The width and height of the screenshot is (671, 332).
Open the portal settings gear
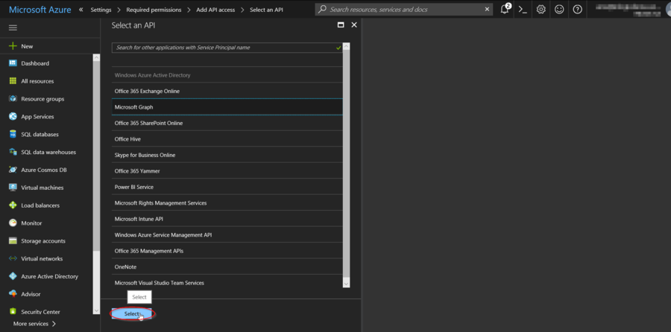tap(541, 10)
